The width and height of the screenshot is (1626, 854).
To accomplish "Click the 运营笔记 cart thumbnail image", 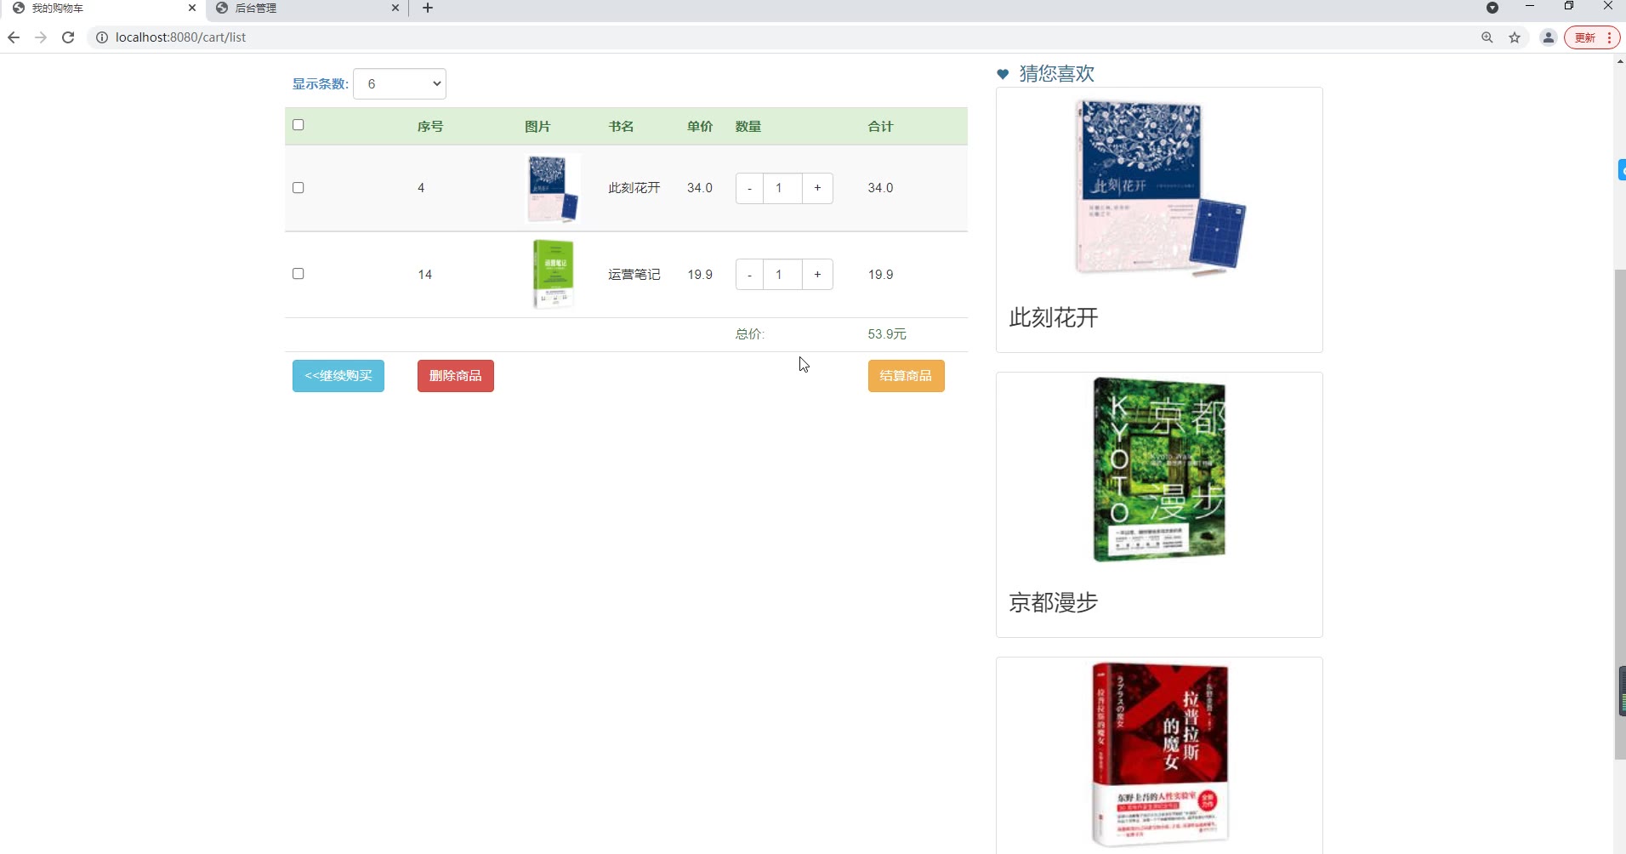I will [x=553, y=274].
